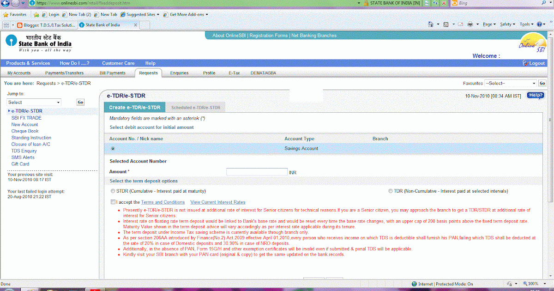The width and height of the screenshot is (554, 291).
Task: Open the Page menu dropdown
Action: point(489,24)
